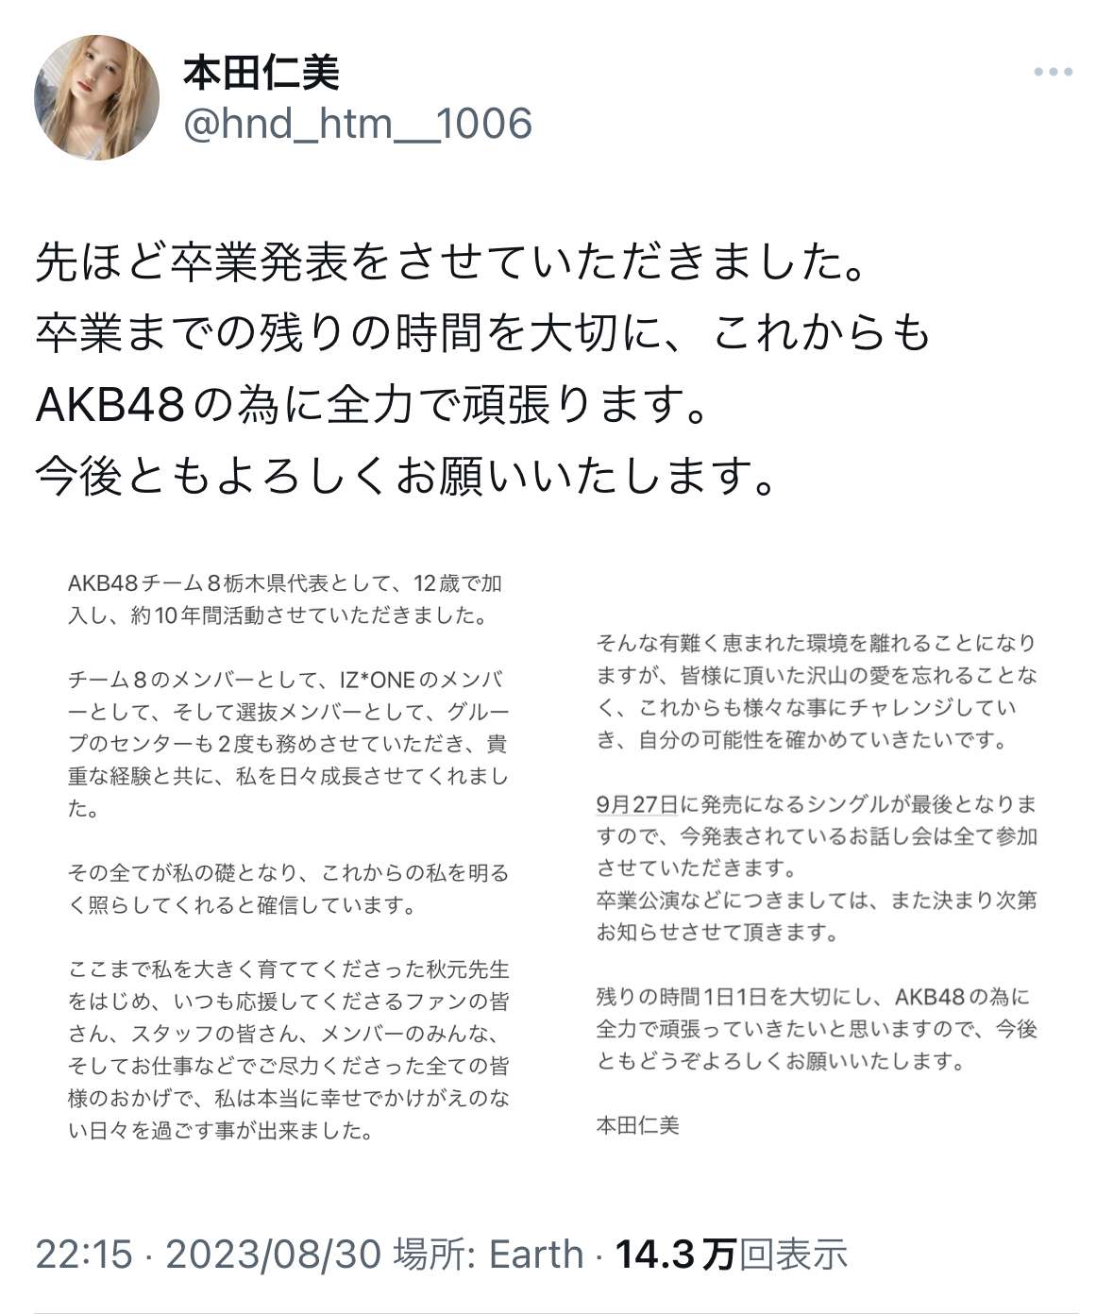Viewport: 1113px width, 1314px height.
Task: Click the paragraph starting 残りの時間1日1日
Action: pyautogui.click(x=817, y=1028)
